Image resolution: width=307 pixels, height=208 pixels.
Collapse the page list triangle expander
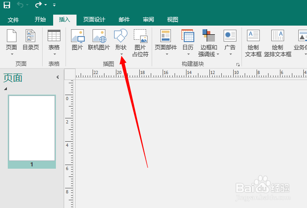click(5, 89)
